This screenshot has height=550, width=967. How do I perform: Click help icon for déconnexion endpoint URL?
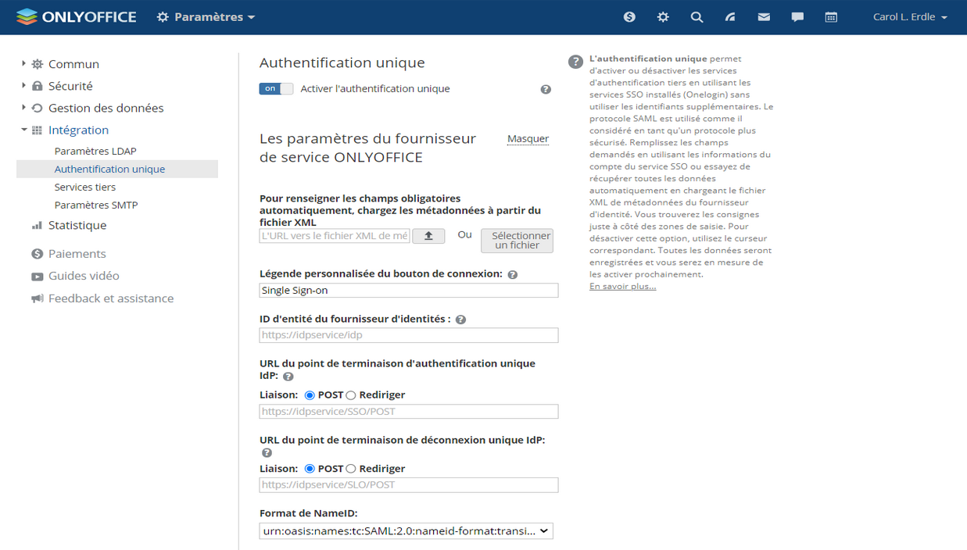point(267,453)
